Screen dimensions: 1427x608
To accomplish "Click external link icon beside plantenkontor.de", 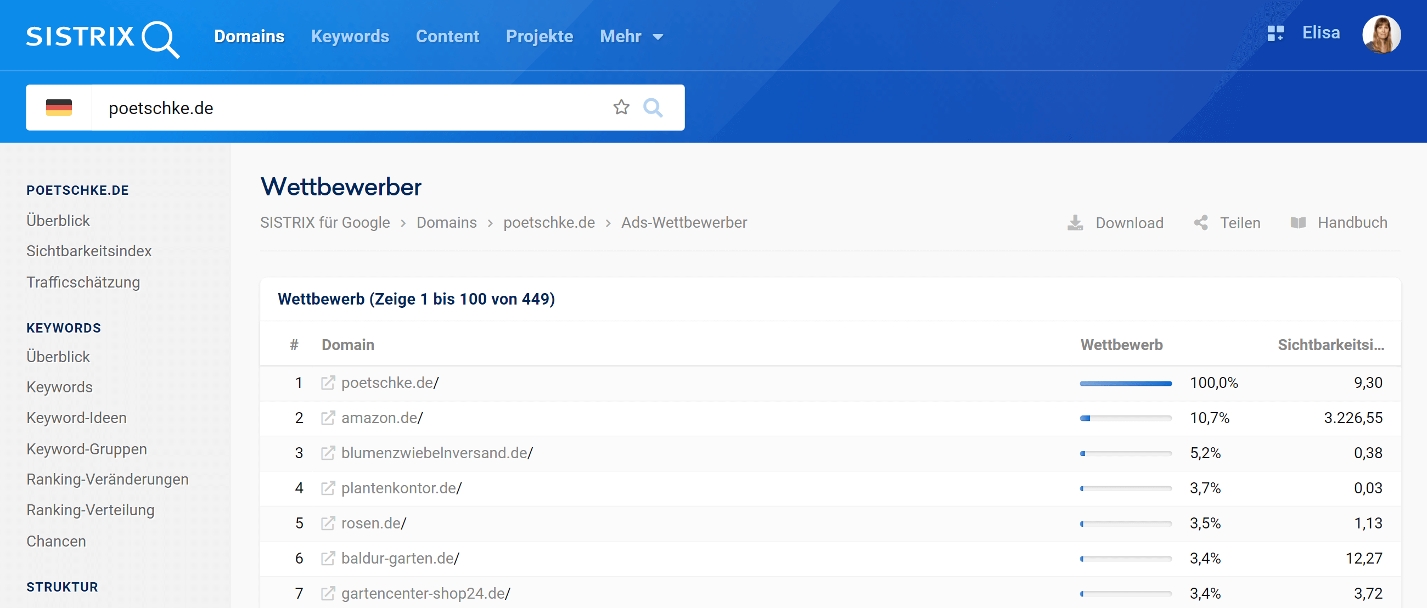I will tap(328, 488).
